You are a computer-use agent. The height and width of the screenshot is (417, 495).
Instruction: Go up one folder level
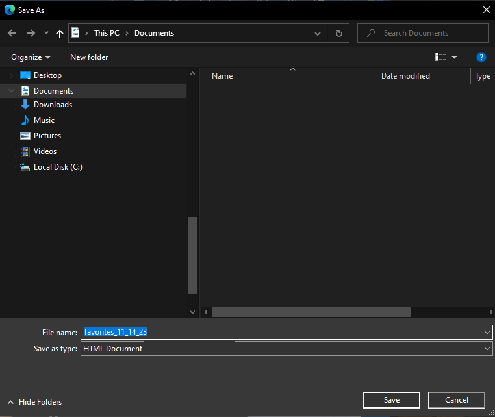coord(60,33)
